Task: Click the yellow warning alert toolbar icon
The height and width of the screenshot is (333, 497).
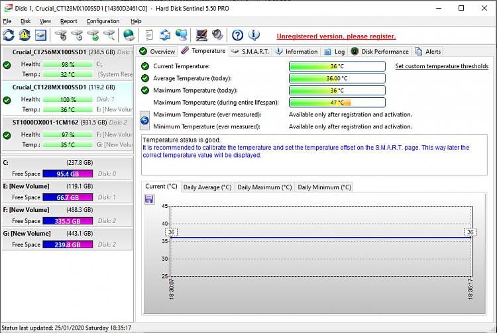Action: (25, 35)
